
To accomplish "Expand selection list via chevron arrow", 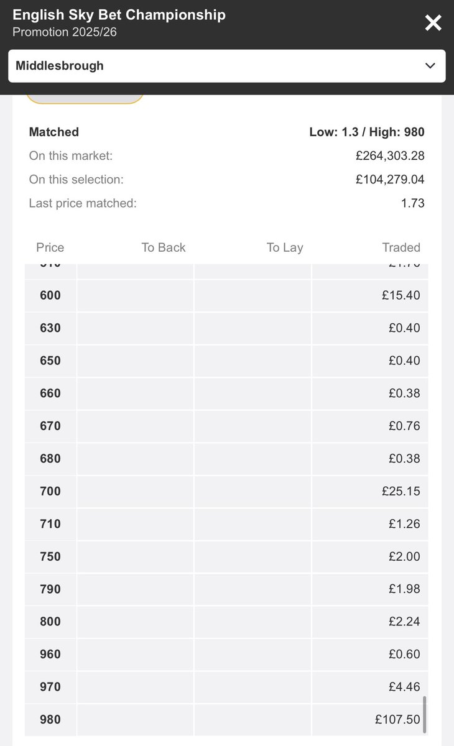I will coord(430,66).
